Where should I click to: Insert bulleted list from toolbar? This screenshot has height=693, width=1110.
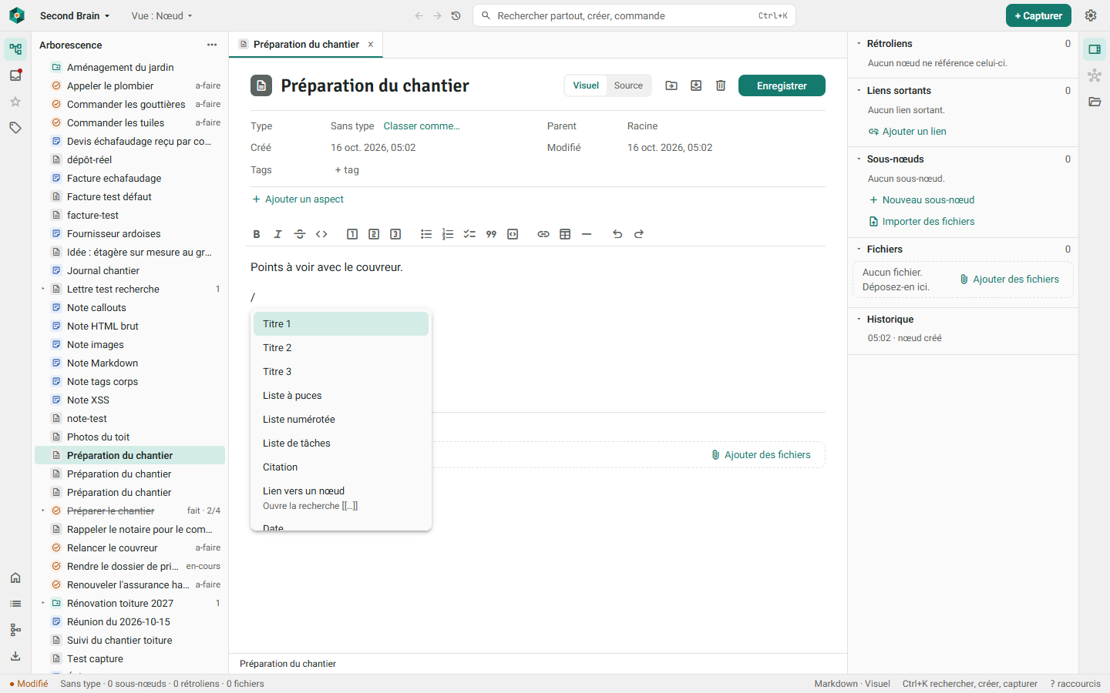(x=426, y=234)
